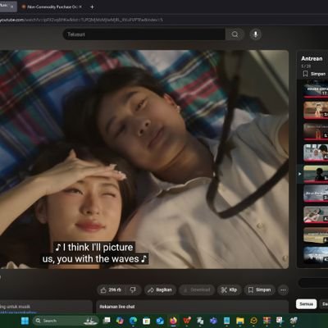Open the Windows Start menu
The width and height of the screenshot is (328, 328).
[25, 321]
